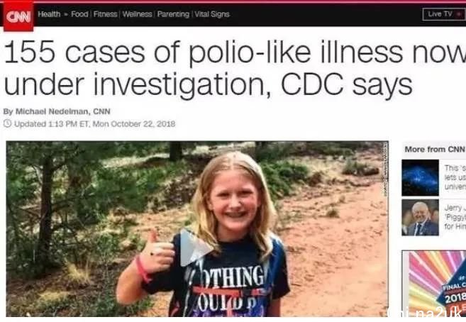Click the universe story headline text
466x322 pixels.
(x=455, y=177)
